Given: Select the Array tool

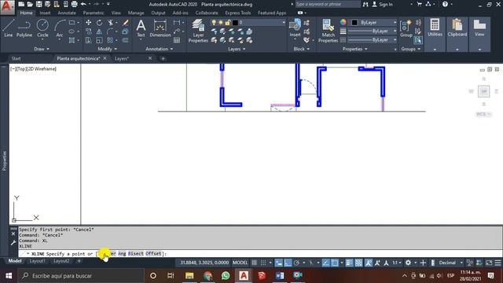Looking at the screenshot, I should pos(110,40).
